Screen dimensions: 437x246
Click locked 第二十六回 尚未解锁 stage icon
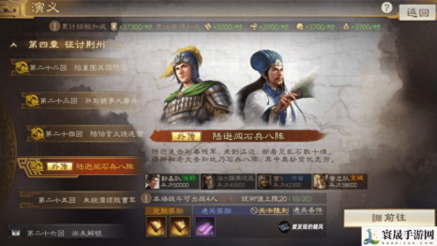coord(16,232)
